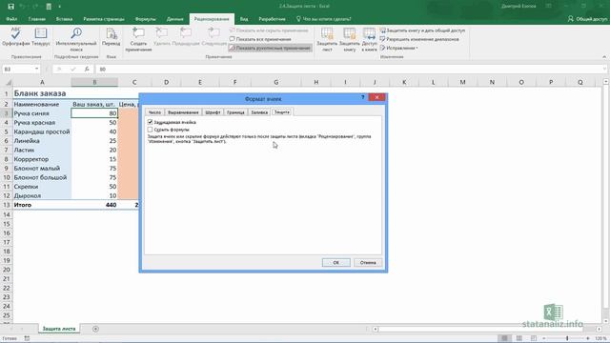
Task: Click the vertical scrollbar up arrow
Action: [x=606, y=82]
